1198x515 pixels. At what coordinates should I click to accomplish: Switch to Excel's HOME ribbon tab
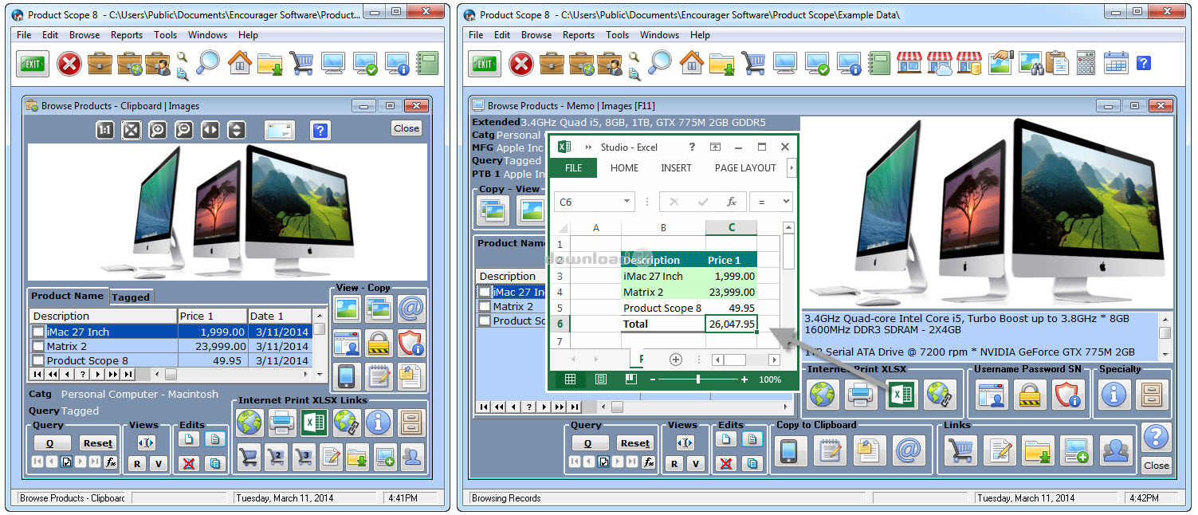[x=624, y=168]
